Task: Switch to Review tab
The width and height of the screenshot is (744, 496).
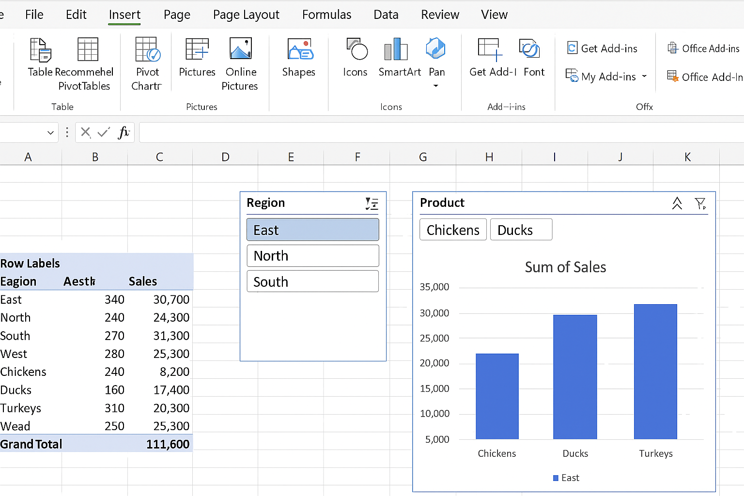Action: point(440,15)
